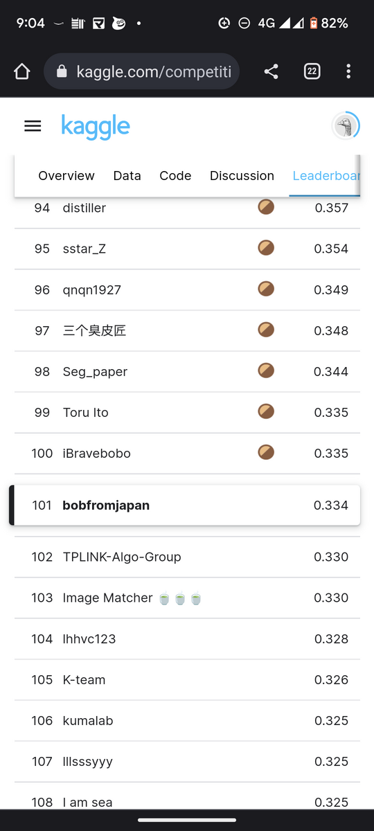Open the highlighted bobfromjapan leaderboard entry

tap(184, 505)
